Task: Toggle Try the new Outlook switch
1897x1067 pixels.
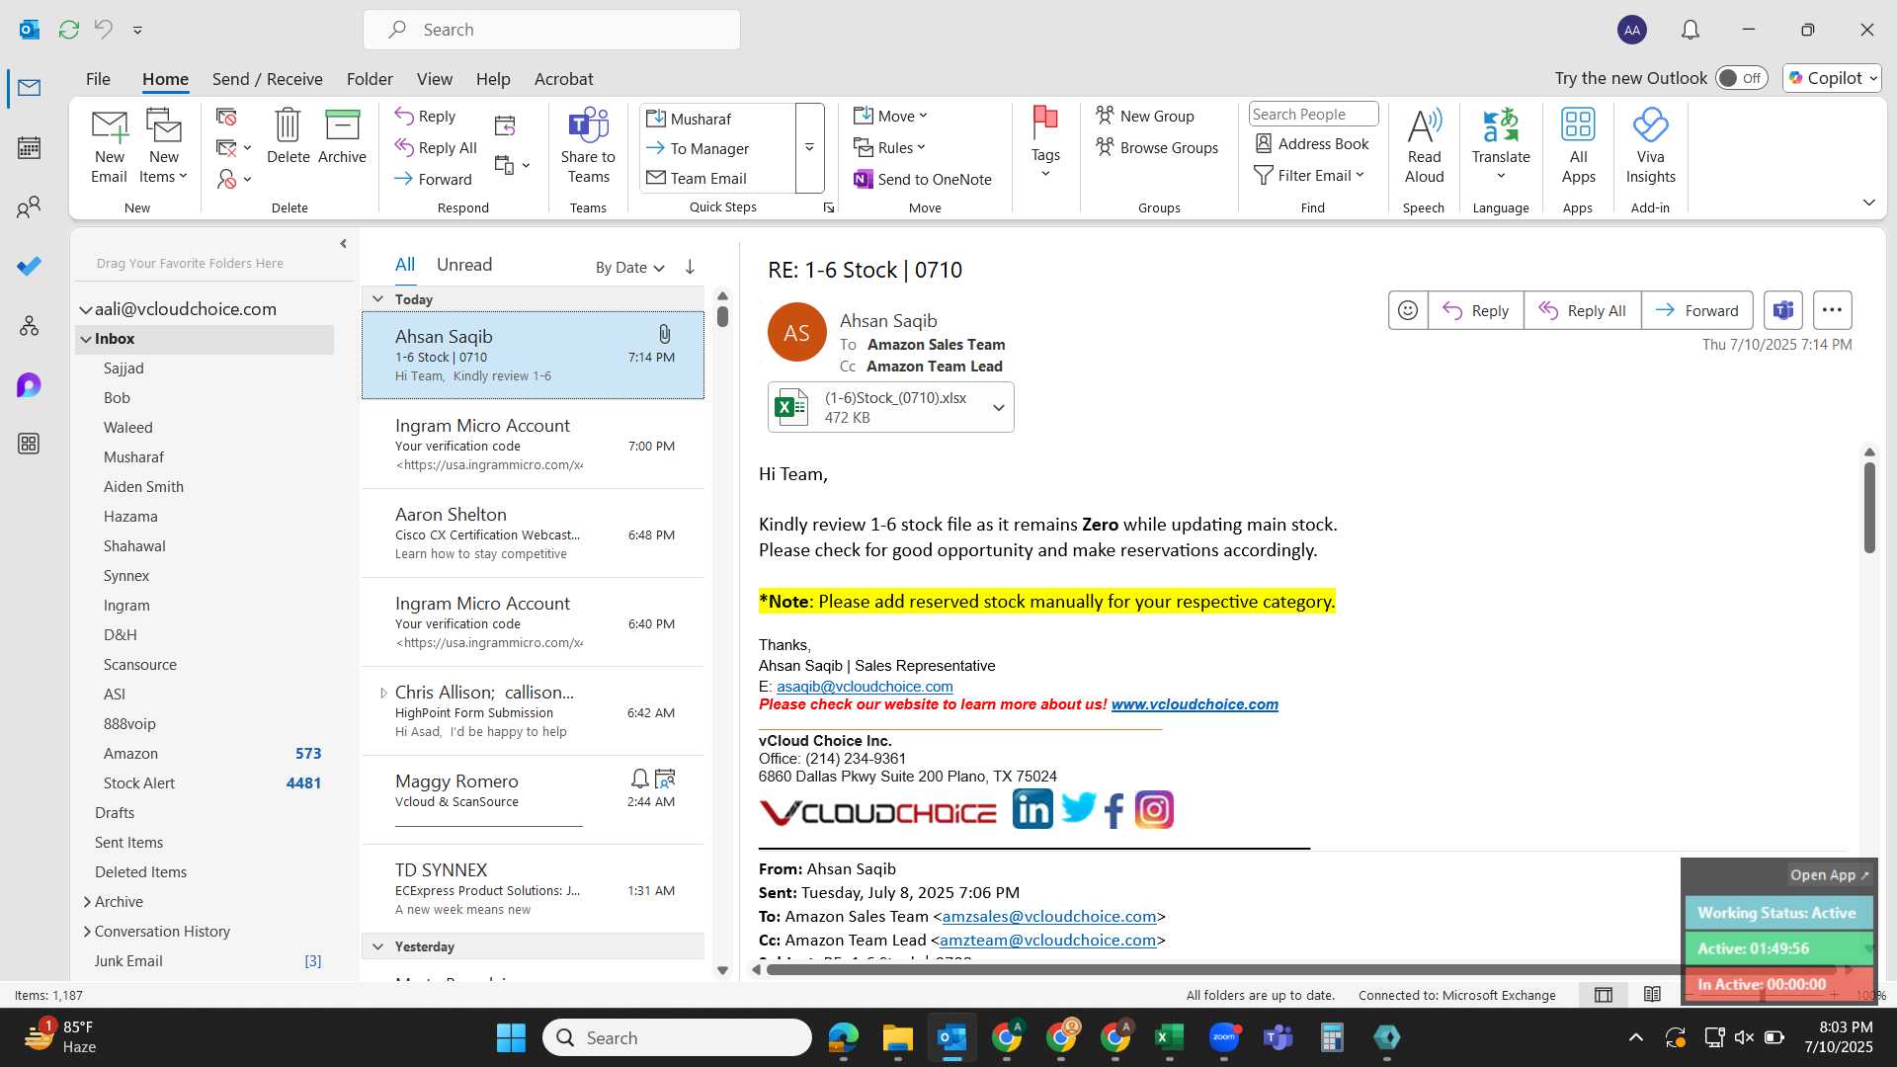Action: point(1741,78)
